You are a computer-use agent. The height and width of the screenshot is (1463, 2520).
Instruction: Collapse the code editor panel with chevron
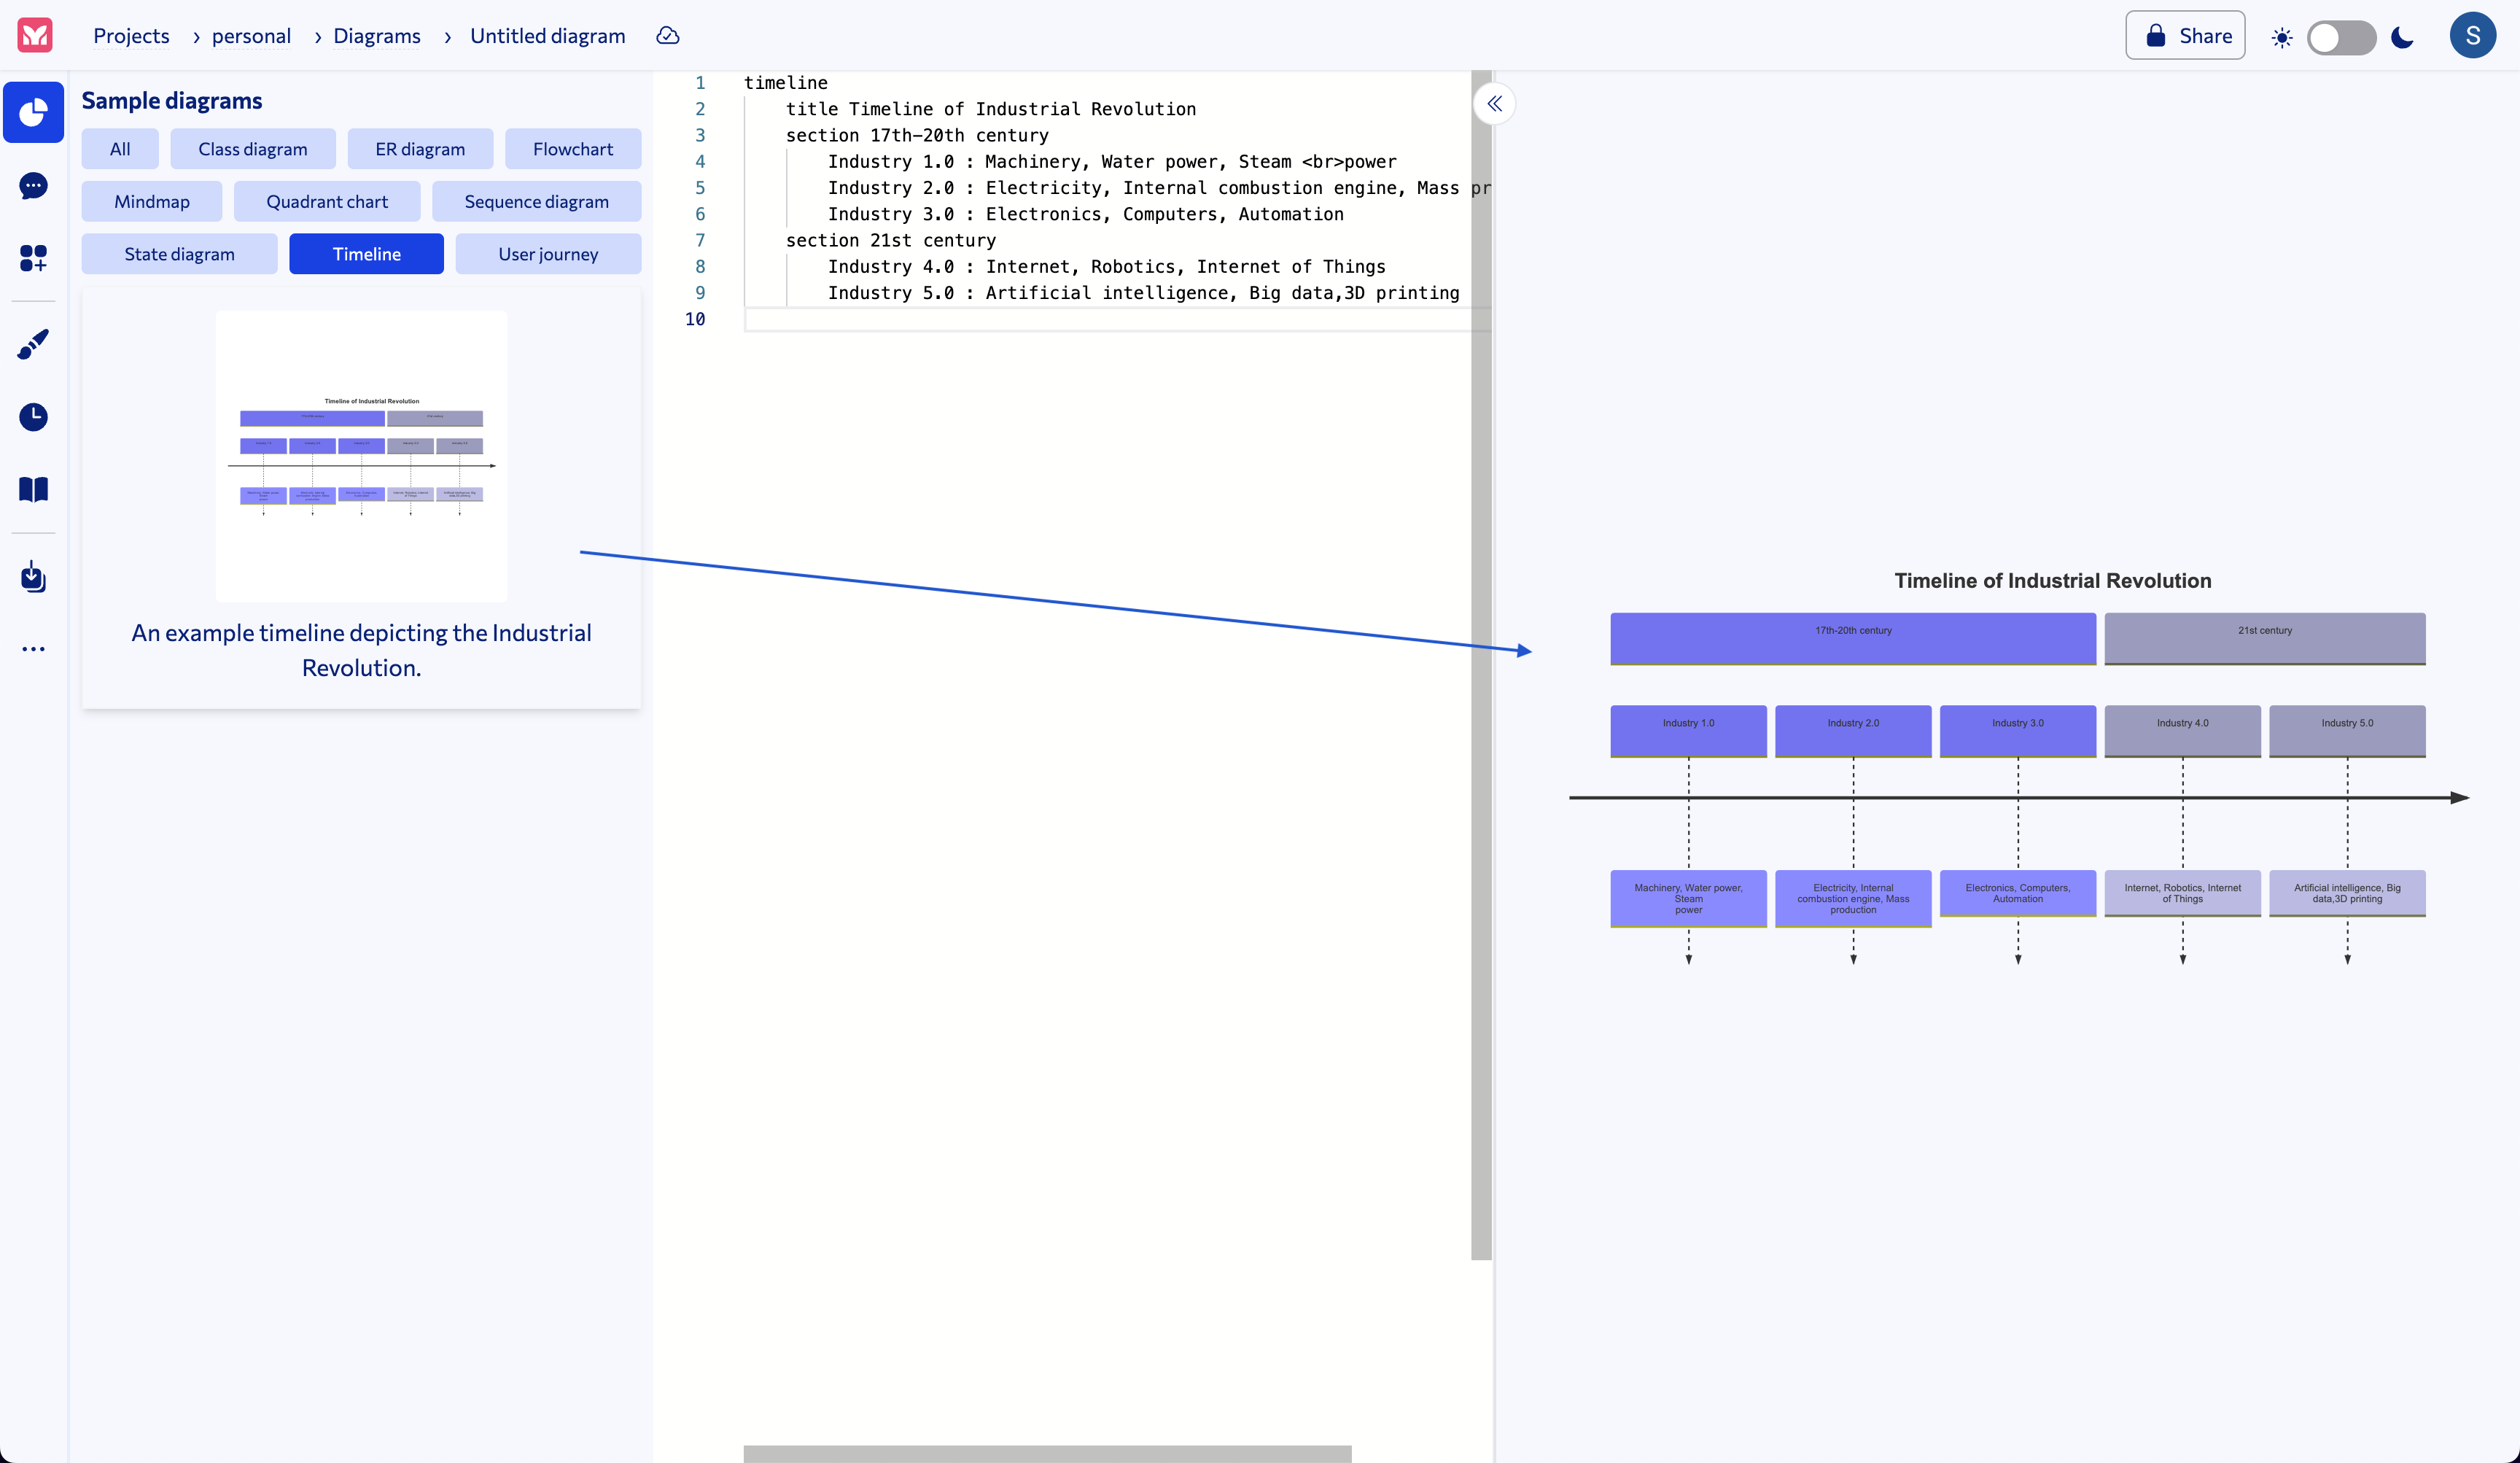tap(1495, 103)
